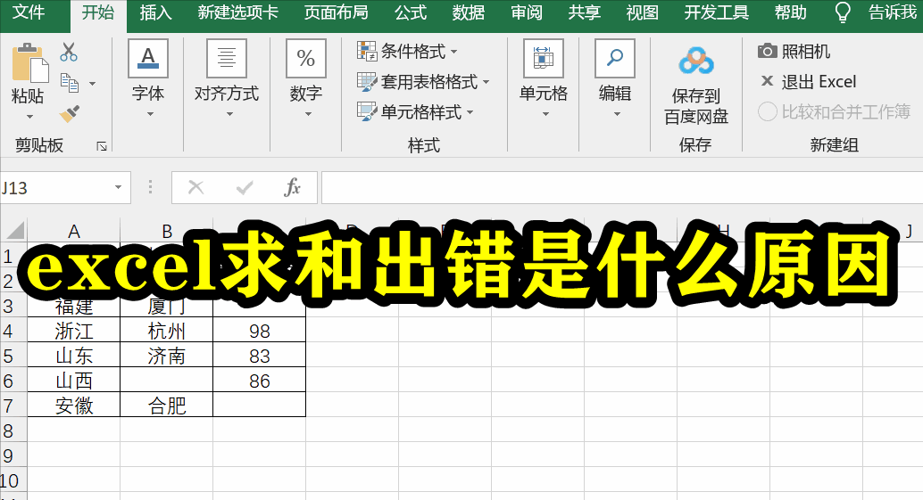Expand the 单元格 dropdown arrow

tap(545, 114)
